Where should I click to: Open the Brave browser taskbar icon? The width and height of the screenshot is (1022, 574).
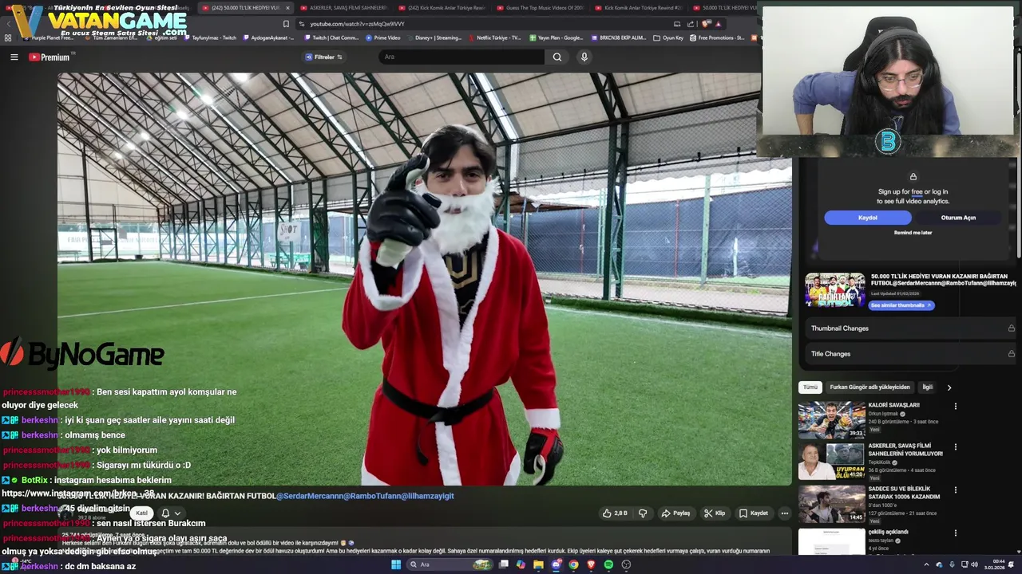591,564
